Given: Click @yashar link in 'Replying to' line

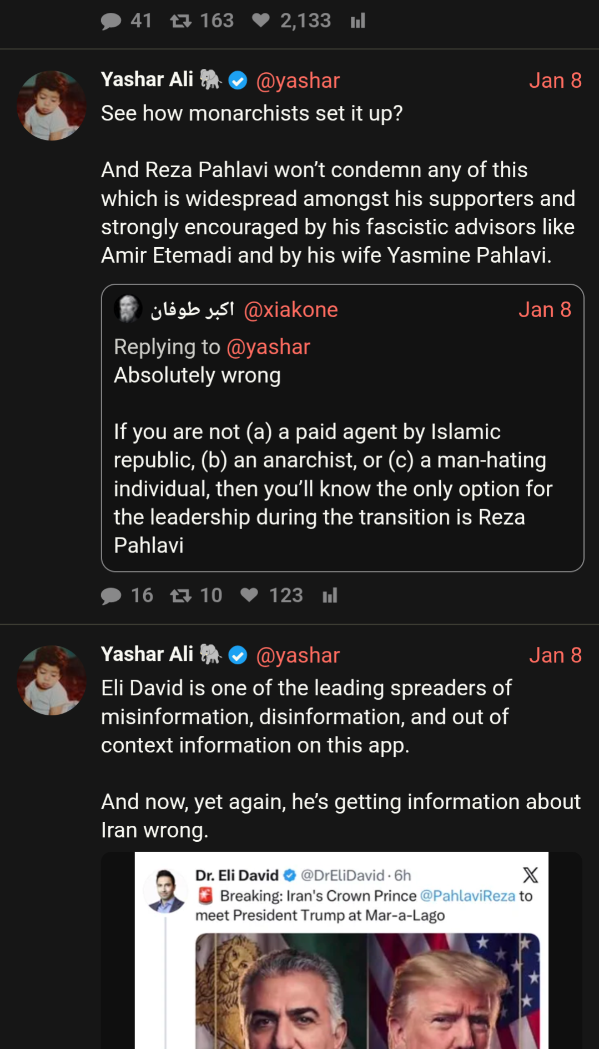Looking at the screenshot, I should tap(268, 347).
